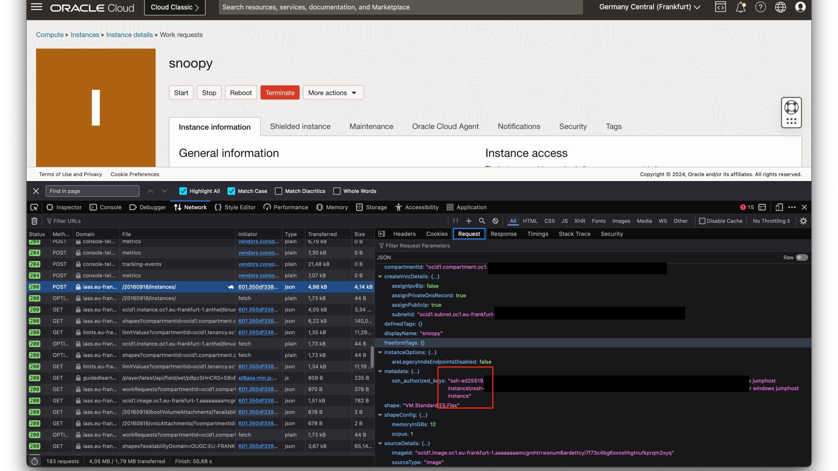Screen dimensions: 838x471
Task: Activate the element picker in devtools
Action: pyautogui.click(x=34, y=207)
